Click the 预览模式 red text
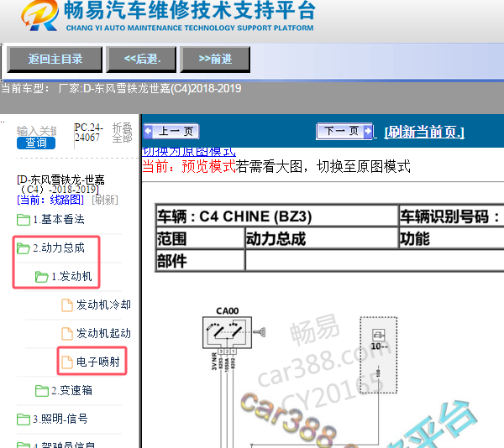This screenshot has width=504, height=448. (208, 167)
